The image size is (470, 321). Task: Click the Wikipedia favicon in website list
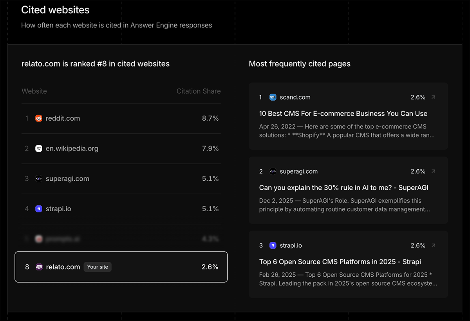point(39,149)
